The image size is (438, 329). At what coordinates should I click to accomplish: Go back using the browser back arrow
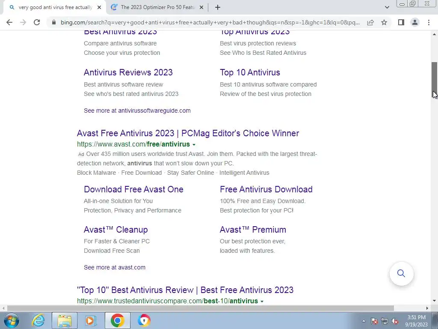(9, 22)
